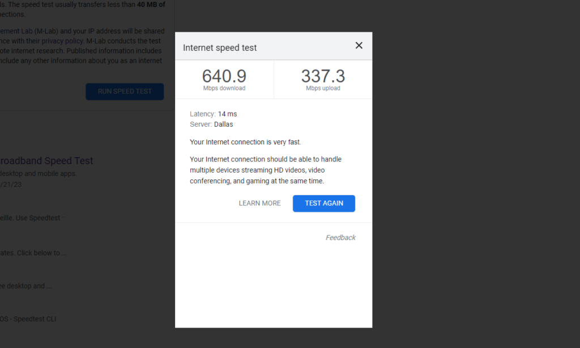This screenshot has width=580, height=348.
Task: Select the 640.9 Mbps download figure
Action: (x=224, y=76)
